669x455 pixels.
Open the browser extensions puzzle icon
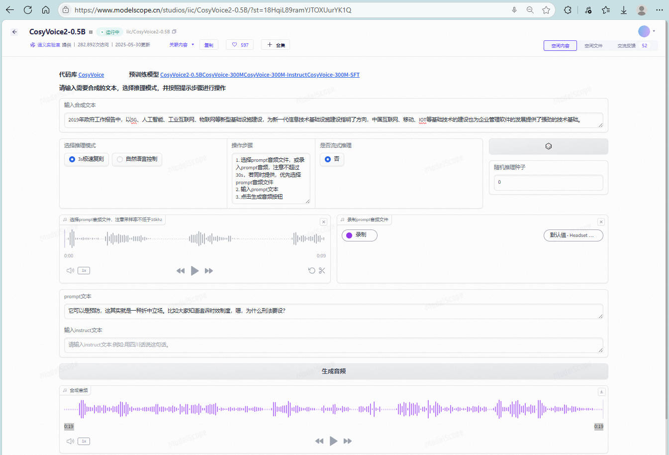point(568,10)
